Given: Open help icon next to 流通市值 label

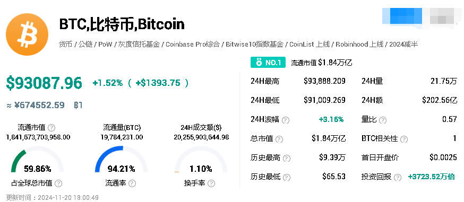Looking at the screenshot, I should (51, 128).
